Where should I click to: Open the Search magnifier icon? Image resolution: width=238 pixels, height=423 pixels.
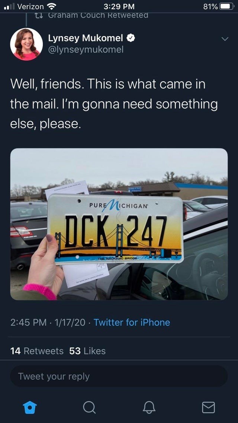coord(89,407)
